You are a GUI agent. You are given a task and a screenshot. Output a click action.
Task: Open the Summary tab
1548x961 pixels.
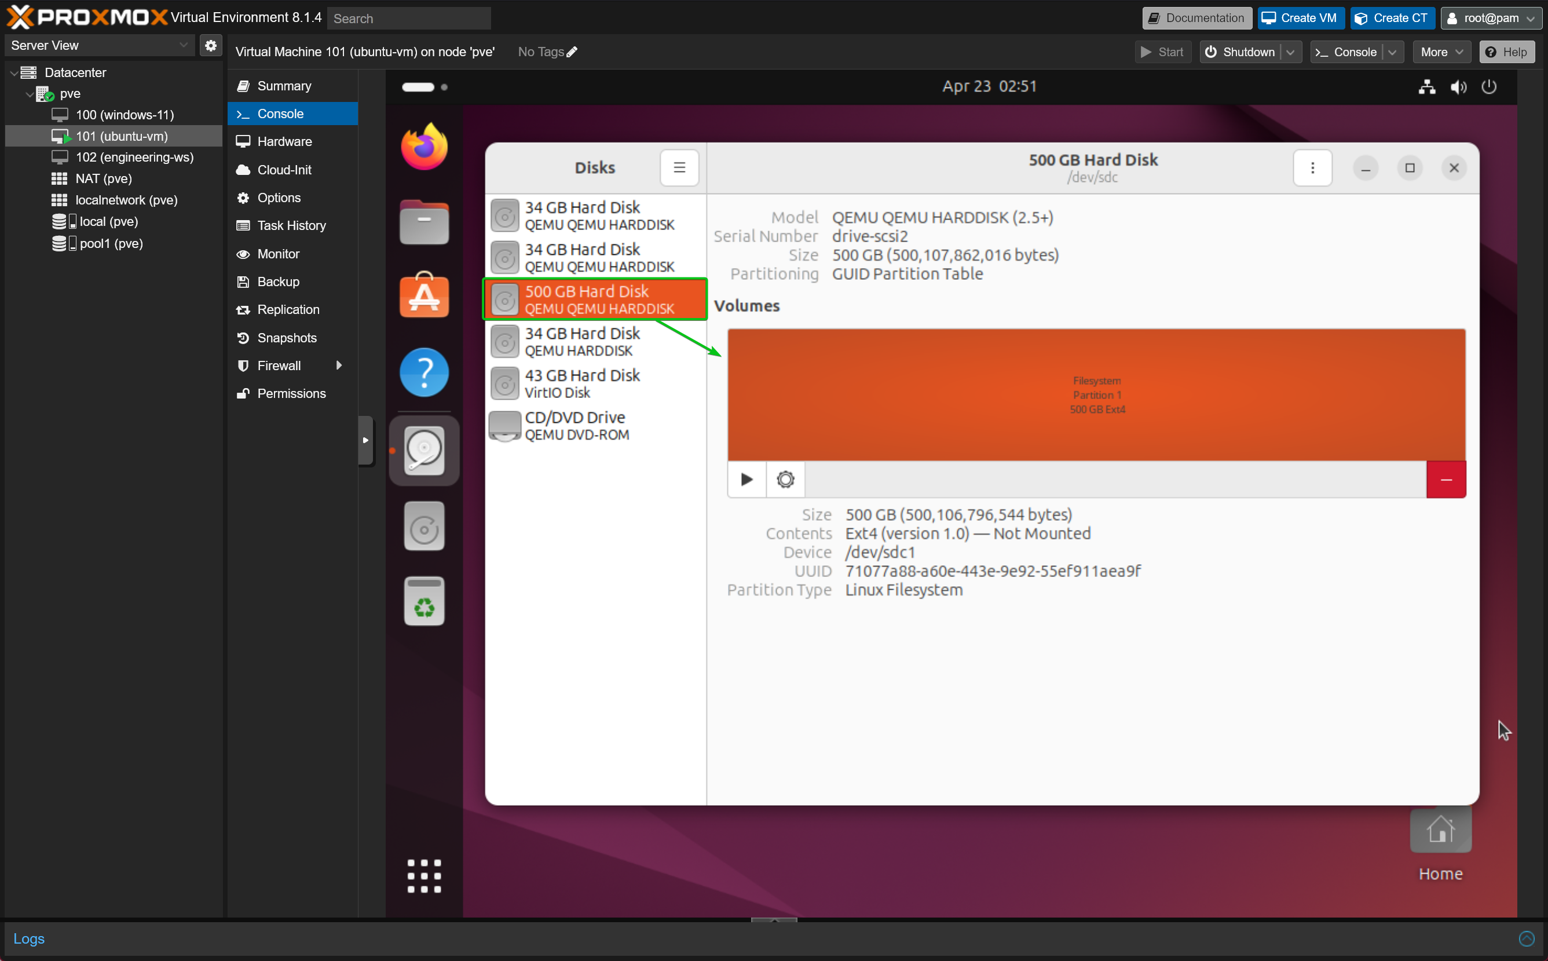point(292,86)
